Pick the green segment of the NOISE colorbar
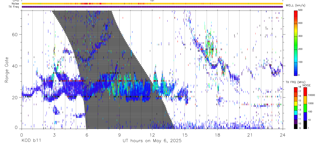The height and width of the screenshot is (146, 318). 305,108
